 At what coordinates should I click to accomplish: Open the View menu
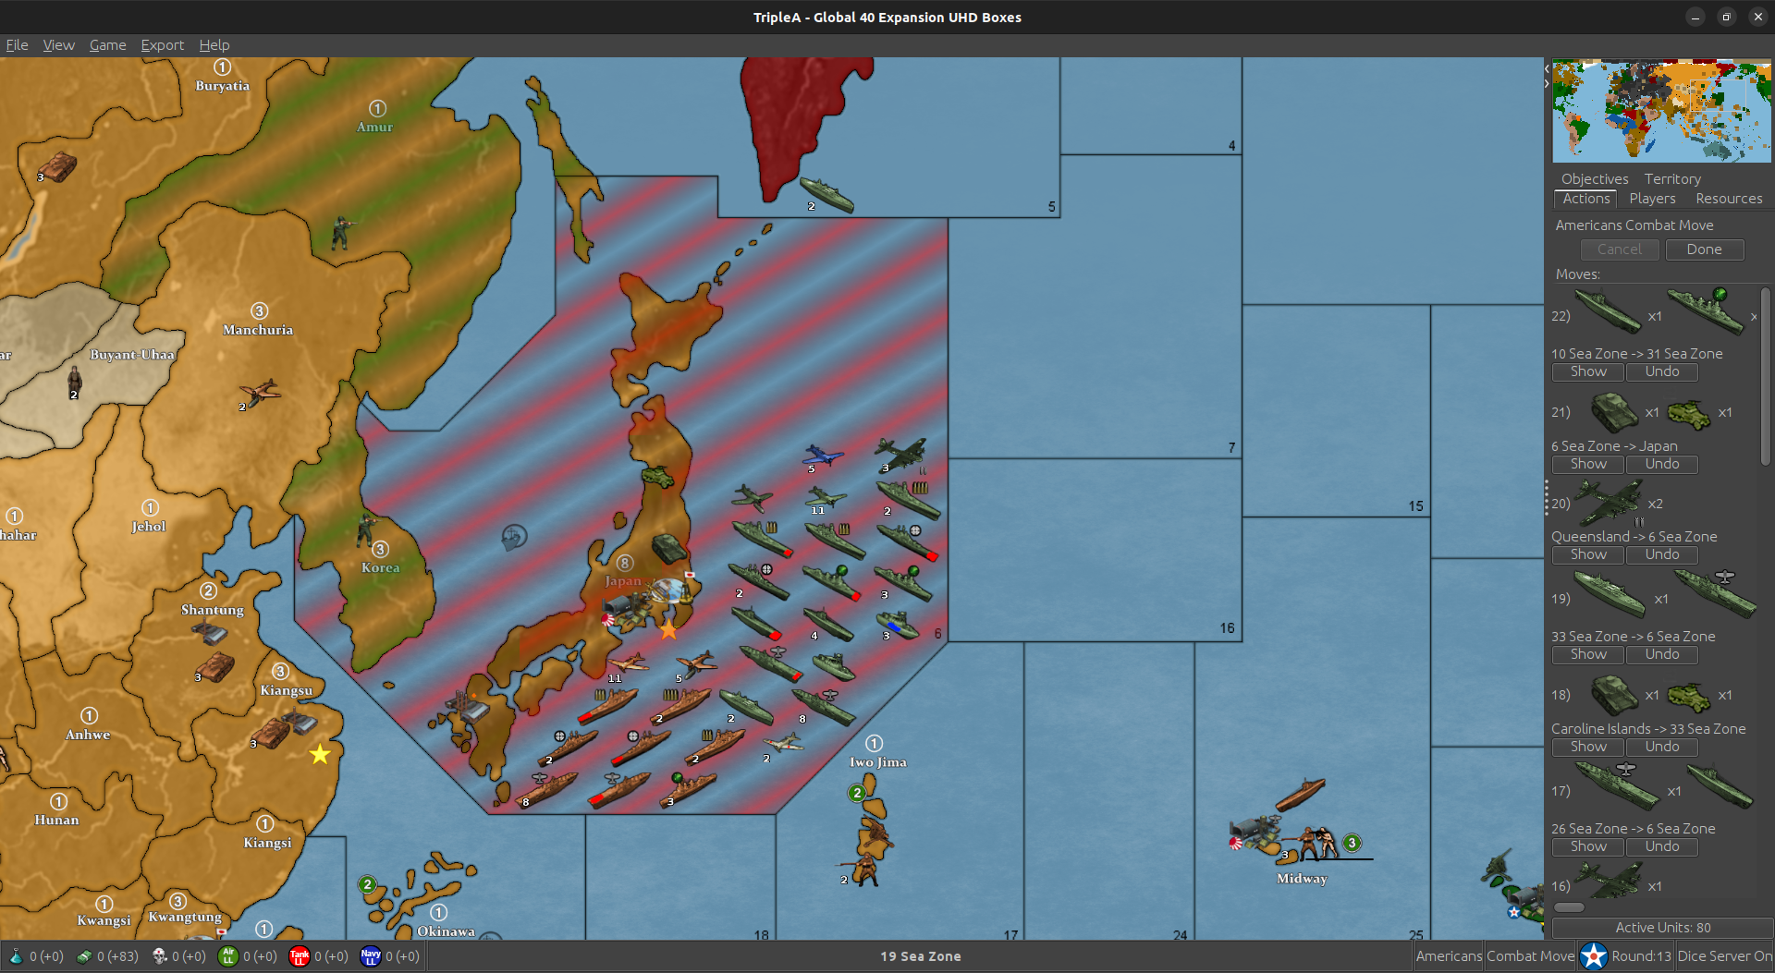[x=58, y=45]
